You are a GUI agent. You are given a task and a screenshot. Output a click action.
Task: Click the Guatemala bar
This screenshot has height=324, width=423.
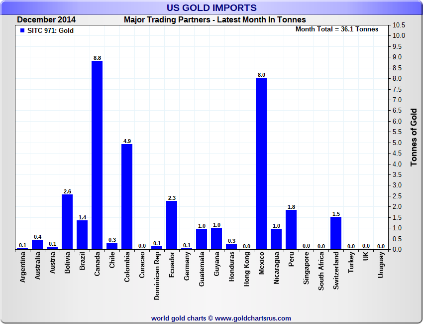coord(202,239)
